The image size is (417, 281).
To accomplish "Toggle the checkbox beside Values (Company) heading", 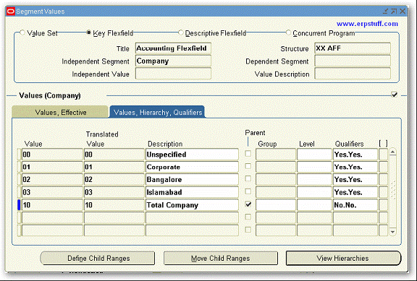I will click(395, 95).
